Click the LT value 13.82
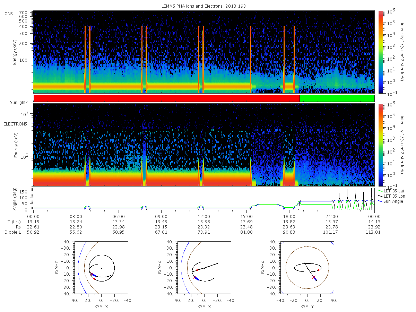Viewport: 416px width, 312px height. point(289,222)
